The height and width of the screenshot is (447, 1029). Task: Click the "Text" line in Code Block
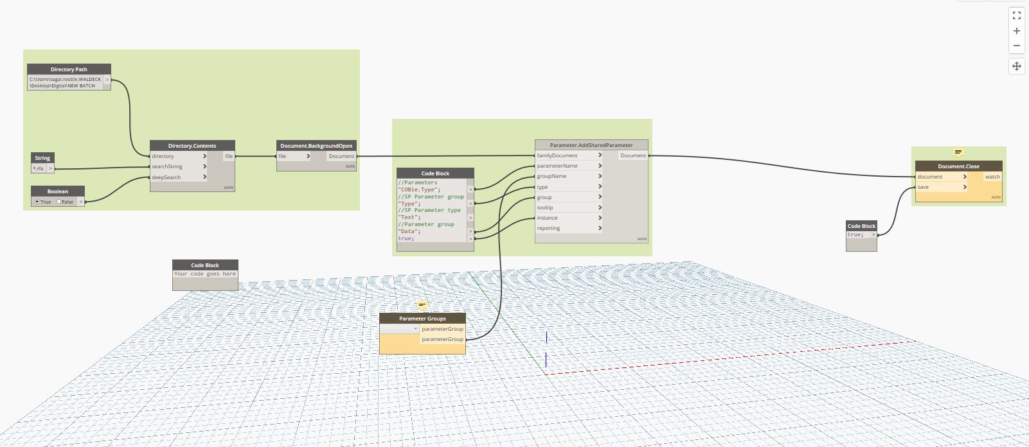click(x=409, y=217)
